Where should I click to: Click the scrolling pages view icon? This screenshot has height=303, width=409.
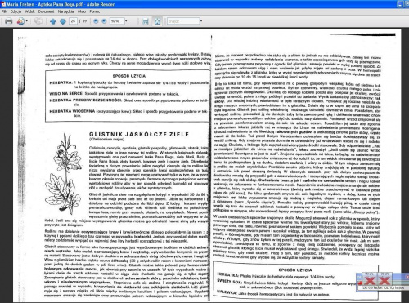pos(146,21)
